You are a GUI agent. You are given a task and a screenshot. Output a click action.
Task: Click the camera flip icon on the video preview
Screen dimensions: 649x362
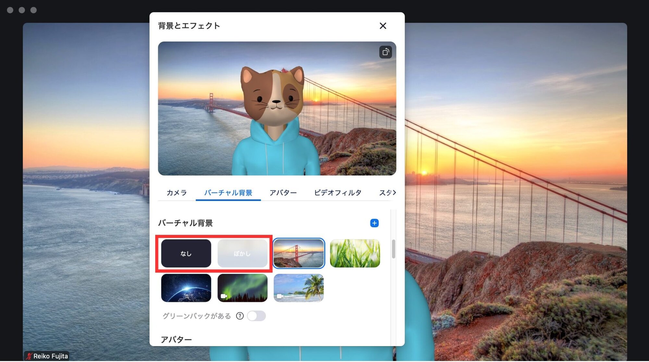coord(386,52)
